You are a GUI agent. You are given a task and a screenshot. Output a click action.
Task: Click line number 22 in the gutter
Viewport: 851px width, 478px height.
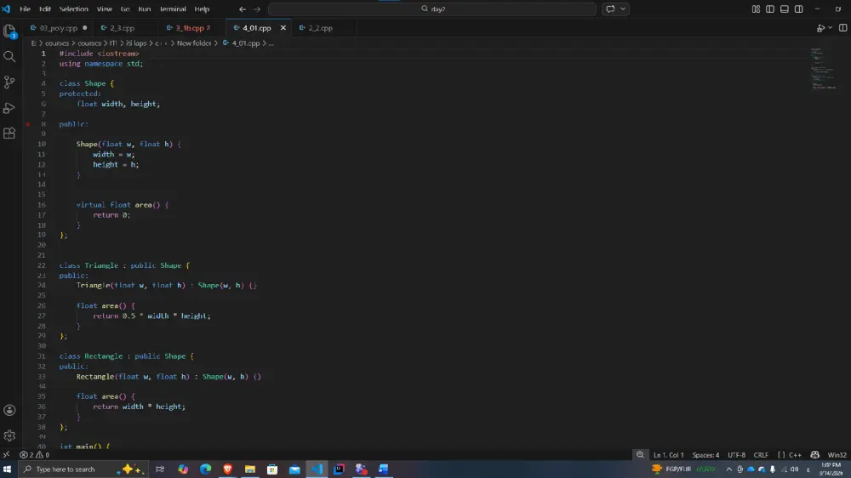coord(42,265)
